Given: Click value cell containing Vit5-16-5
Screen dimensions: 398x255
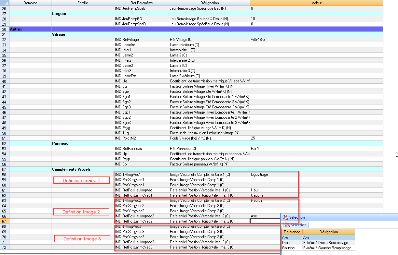Looking at the screenshot, I should tap(316, 40).
